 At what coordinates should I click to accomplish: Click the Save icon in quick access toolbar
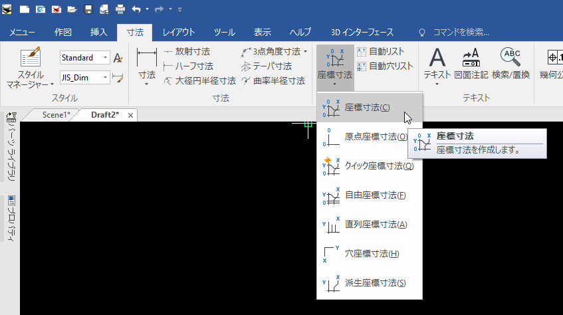[x=88, y=10]
